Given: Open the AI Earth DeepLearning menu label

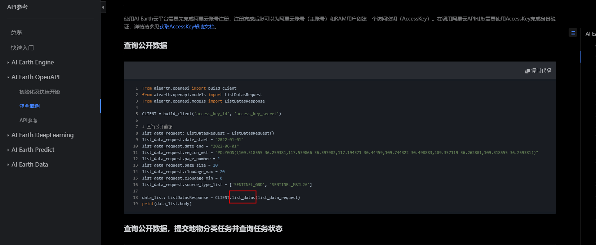Looking at the screenshot, I should click(43, 135).
